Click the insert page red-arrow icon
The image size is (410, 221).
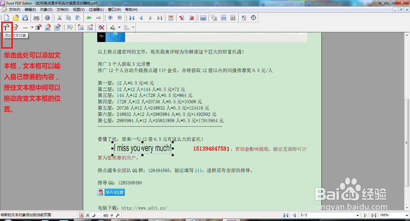pos(182,18)
